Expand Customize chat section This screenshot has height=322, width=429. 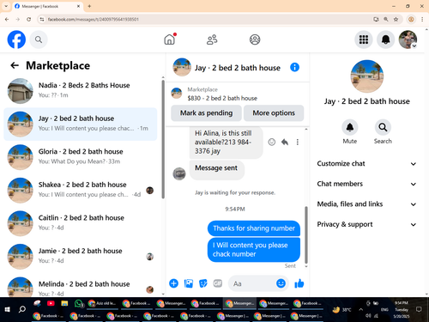tap(366, 164)
